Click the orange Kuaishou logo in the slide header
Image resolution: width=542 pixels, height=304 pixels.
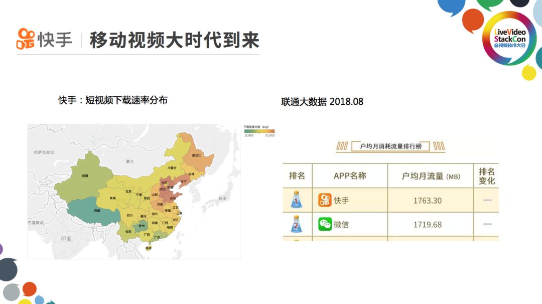26,39
